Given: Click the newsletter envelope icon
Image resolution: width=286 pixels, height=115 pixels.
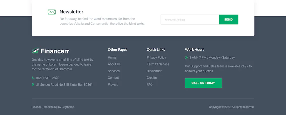Looking at the screenshot, I should coord(51,12).
